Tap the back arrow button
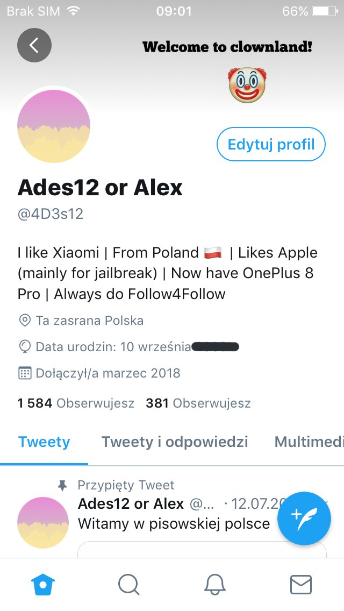Viewport: 344px width, 611px height. [x=34, y=45]
